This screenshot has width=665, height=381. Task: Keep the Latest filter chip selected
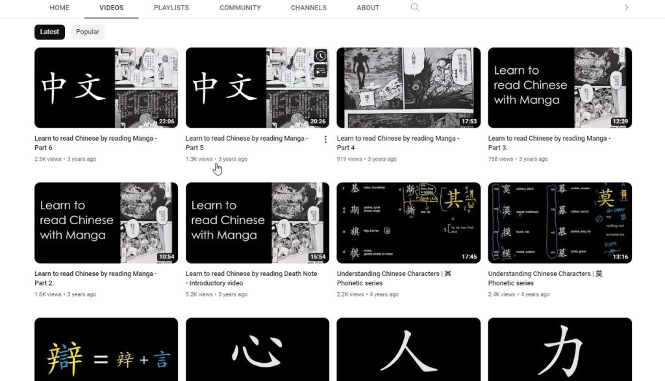(49, 31)
